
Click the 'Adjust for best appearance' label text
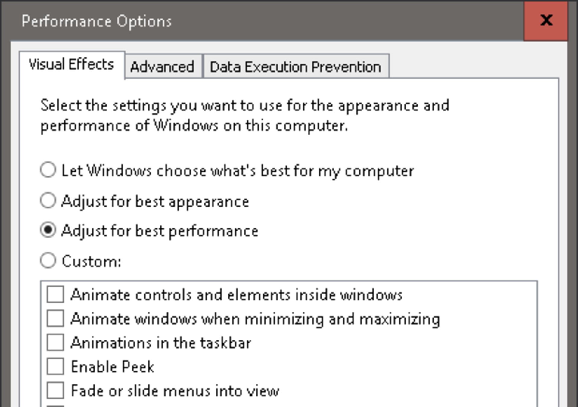click(155, 201)
